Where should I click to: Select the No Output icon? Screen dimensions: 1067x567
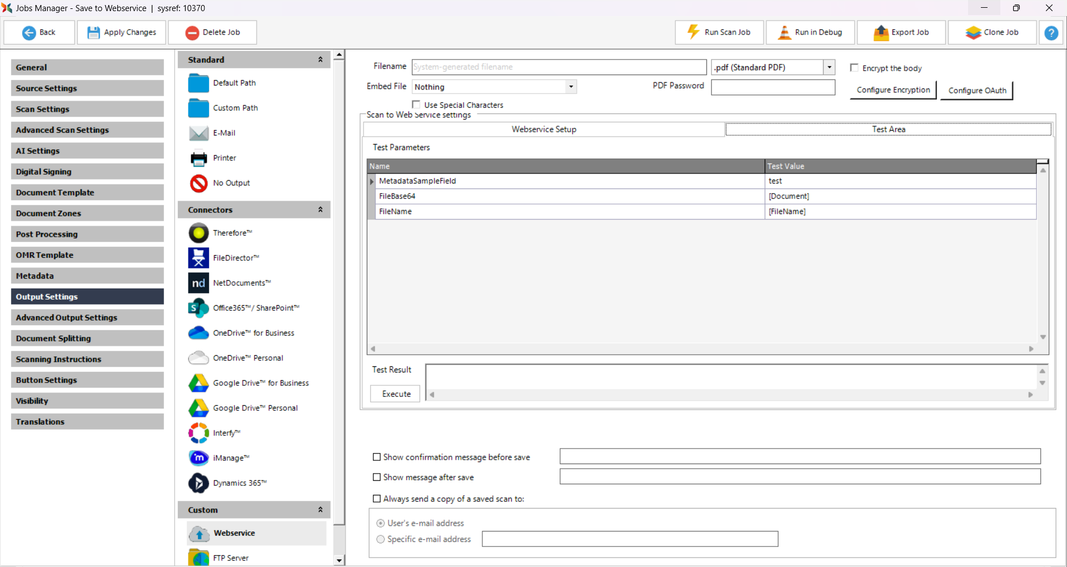[198, 183]
